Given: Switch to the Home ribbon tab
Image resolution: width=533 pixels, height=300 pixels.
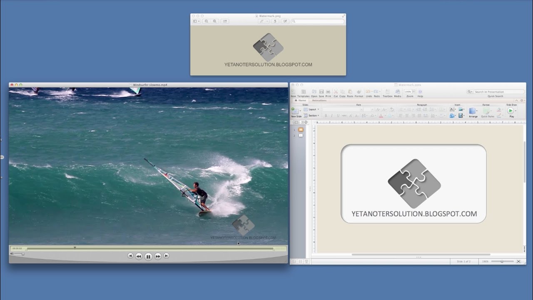Looking at the screenshot, I should [x=300, y=100].
